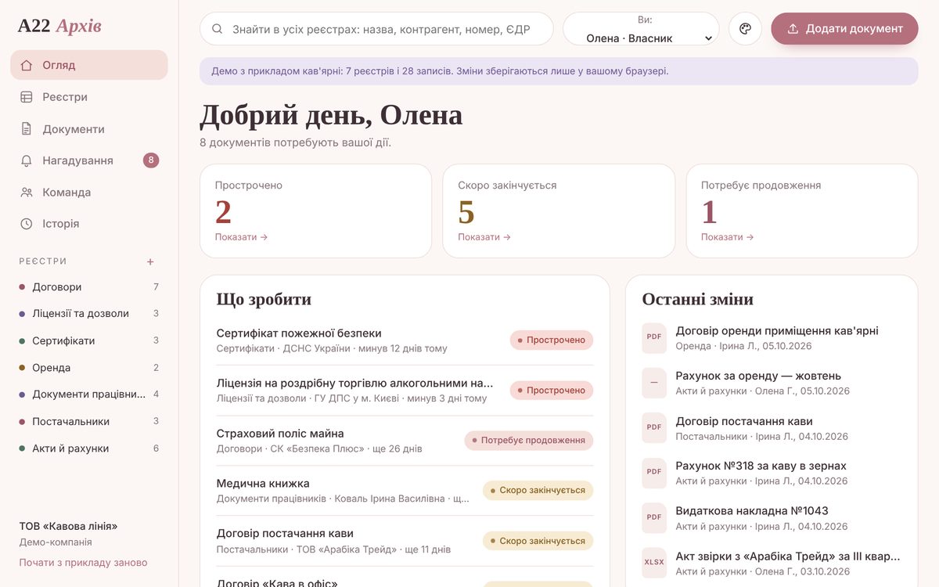Click the dash file icon of Рахунок за оренду
The image size is (939, 587).
(x=654, y=383)
